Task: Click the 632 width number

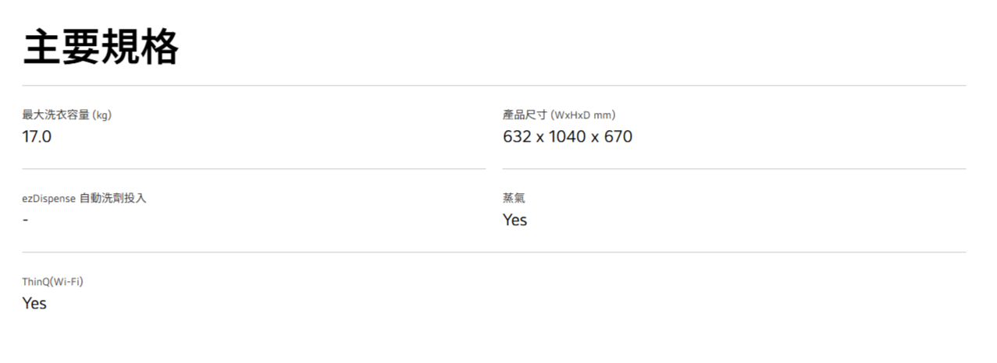Action: point(517,137)
